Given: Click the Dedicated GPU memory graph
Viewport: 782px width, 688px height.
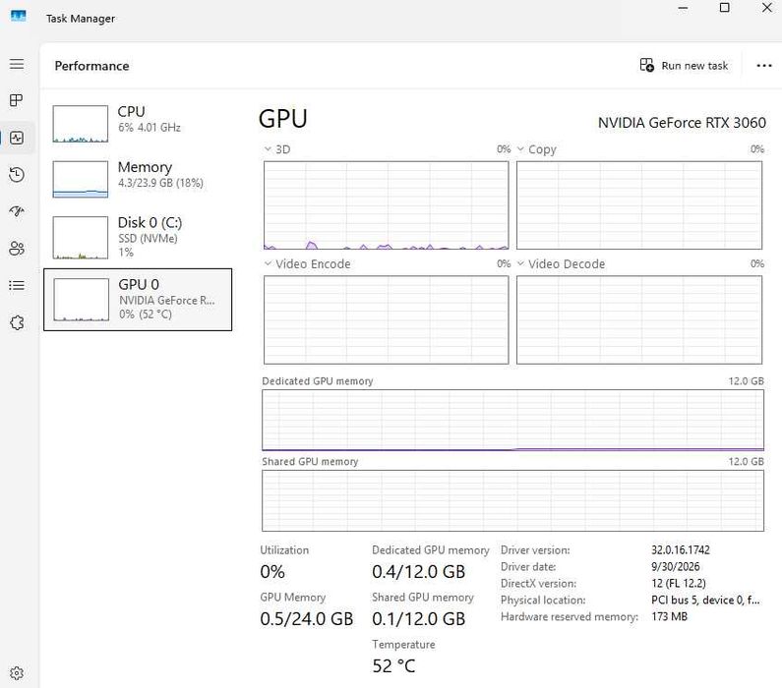Looking at the screenshot, I should coord(512,421).
